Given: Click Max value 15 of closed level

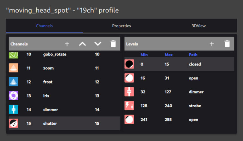Looking at the screenshot, I should point(167,64).
